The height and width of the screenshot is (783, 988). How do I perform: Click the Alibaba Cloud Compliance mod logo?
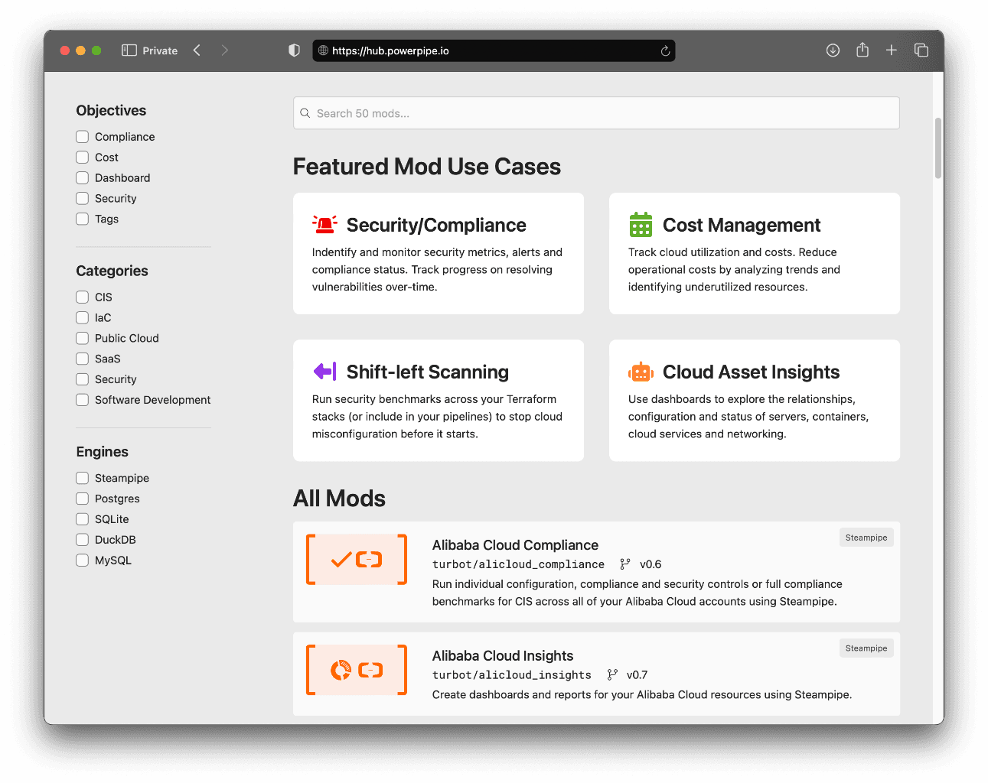(x=357, y=560)
